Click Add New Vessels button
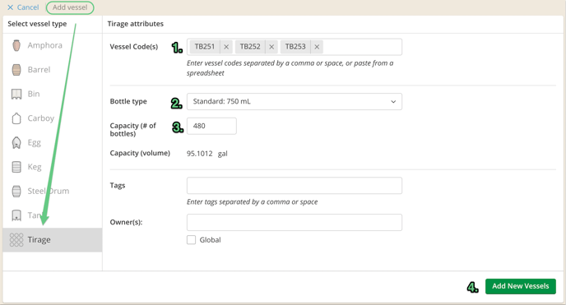Viewport: 566px width, 305px height. click(x=521, y=286)
